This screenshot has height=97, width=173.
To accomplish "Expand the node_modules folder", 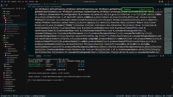I will coord(9,36).
